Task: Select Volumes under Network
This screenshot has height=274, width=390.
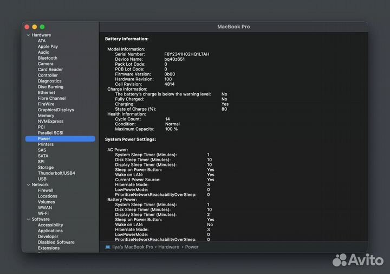Action: (x=46, y=202)
